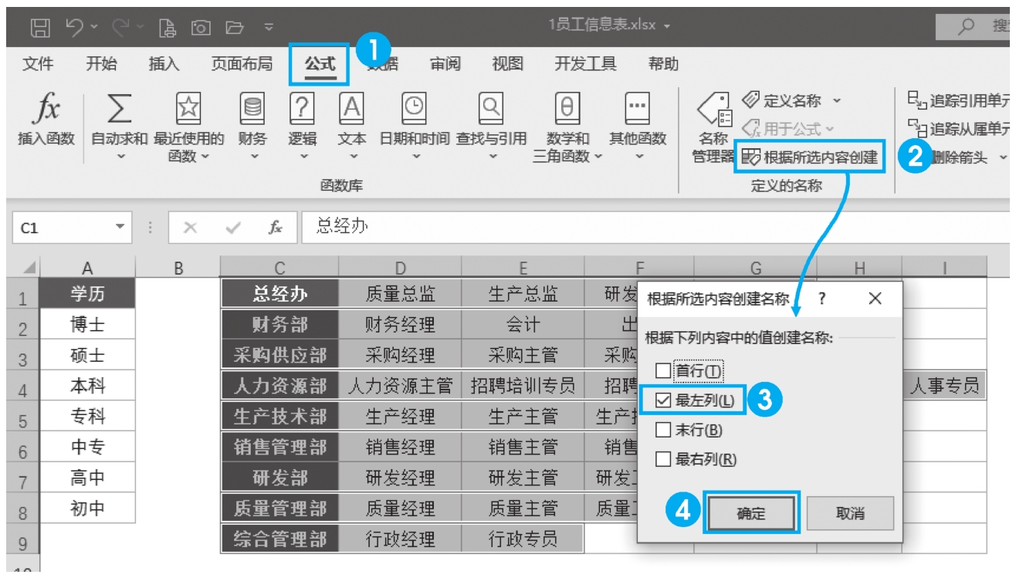Expand the Name Box dropdown arrow
Screen dimensions: 1016x578
pos(120,228)
